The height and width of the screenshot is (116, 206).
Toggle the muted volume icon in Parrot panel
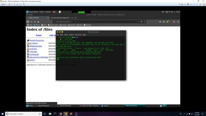click(163, 12)
